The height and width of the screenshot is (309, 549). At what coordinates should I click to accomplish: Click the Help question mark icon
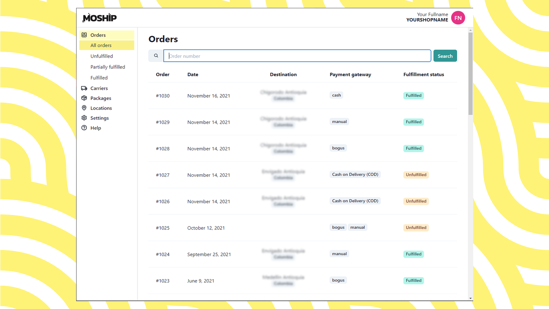click(x=84, y=128)
